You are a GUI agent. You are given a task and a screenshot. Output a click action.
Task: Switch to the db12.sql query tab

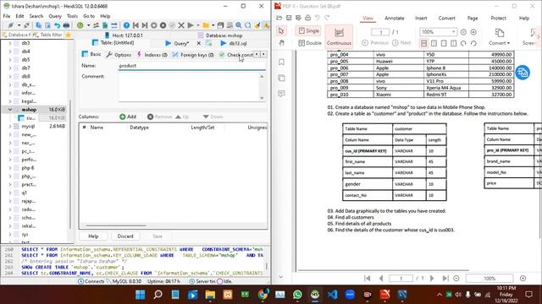click(234, 43)
